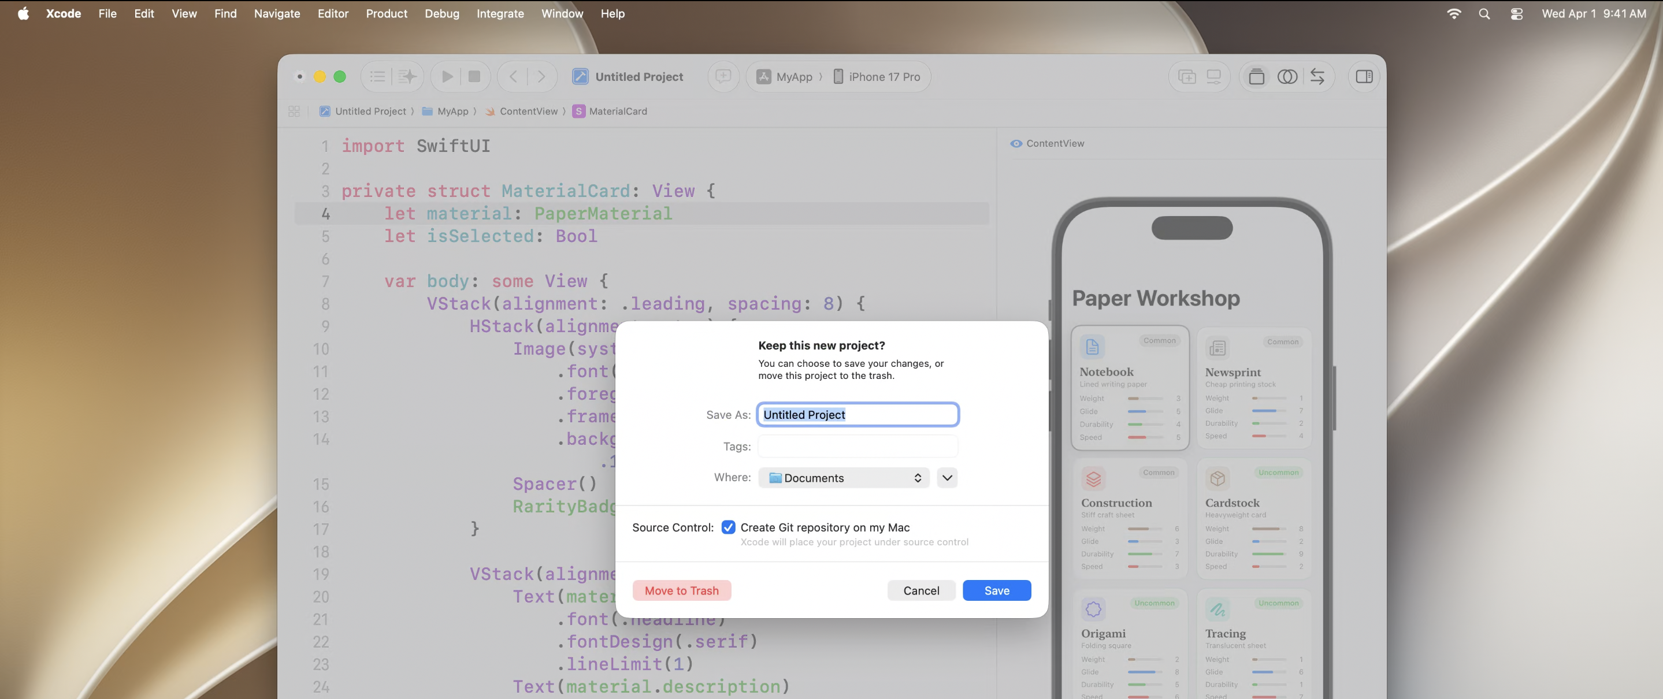Open the Integrate menu
The height and width of the screenshot is (699, 1663).
(500, 13)
